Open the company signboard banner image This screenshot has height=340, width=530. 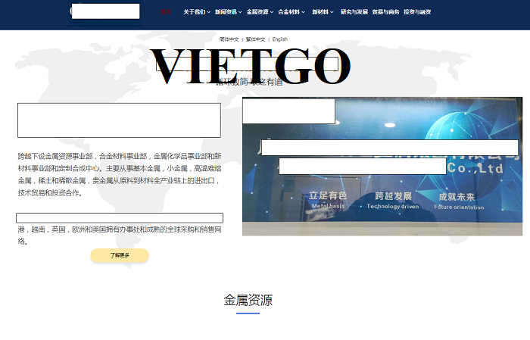[x=382, y=167]
